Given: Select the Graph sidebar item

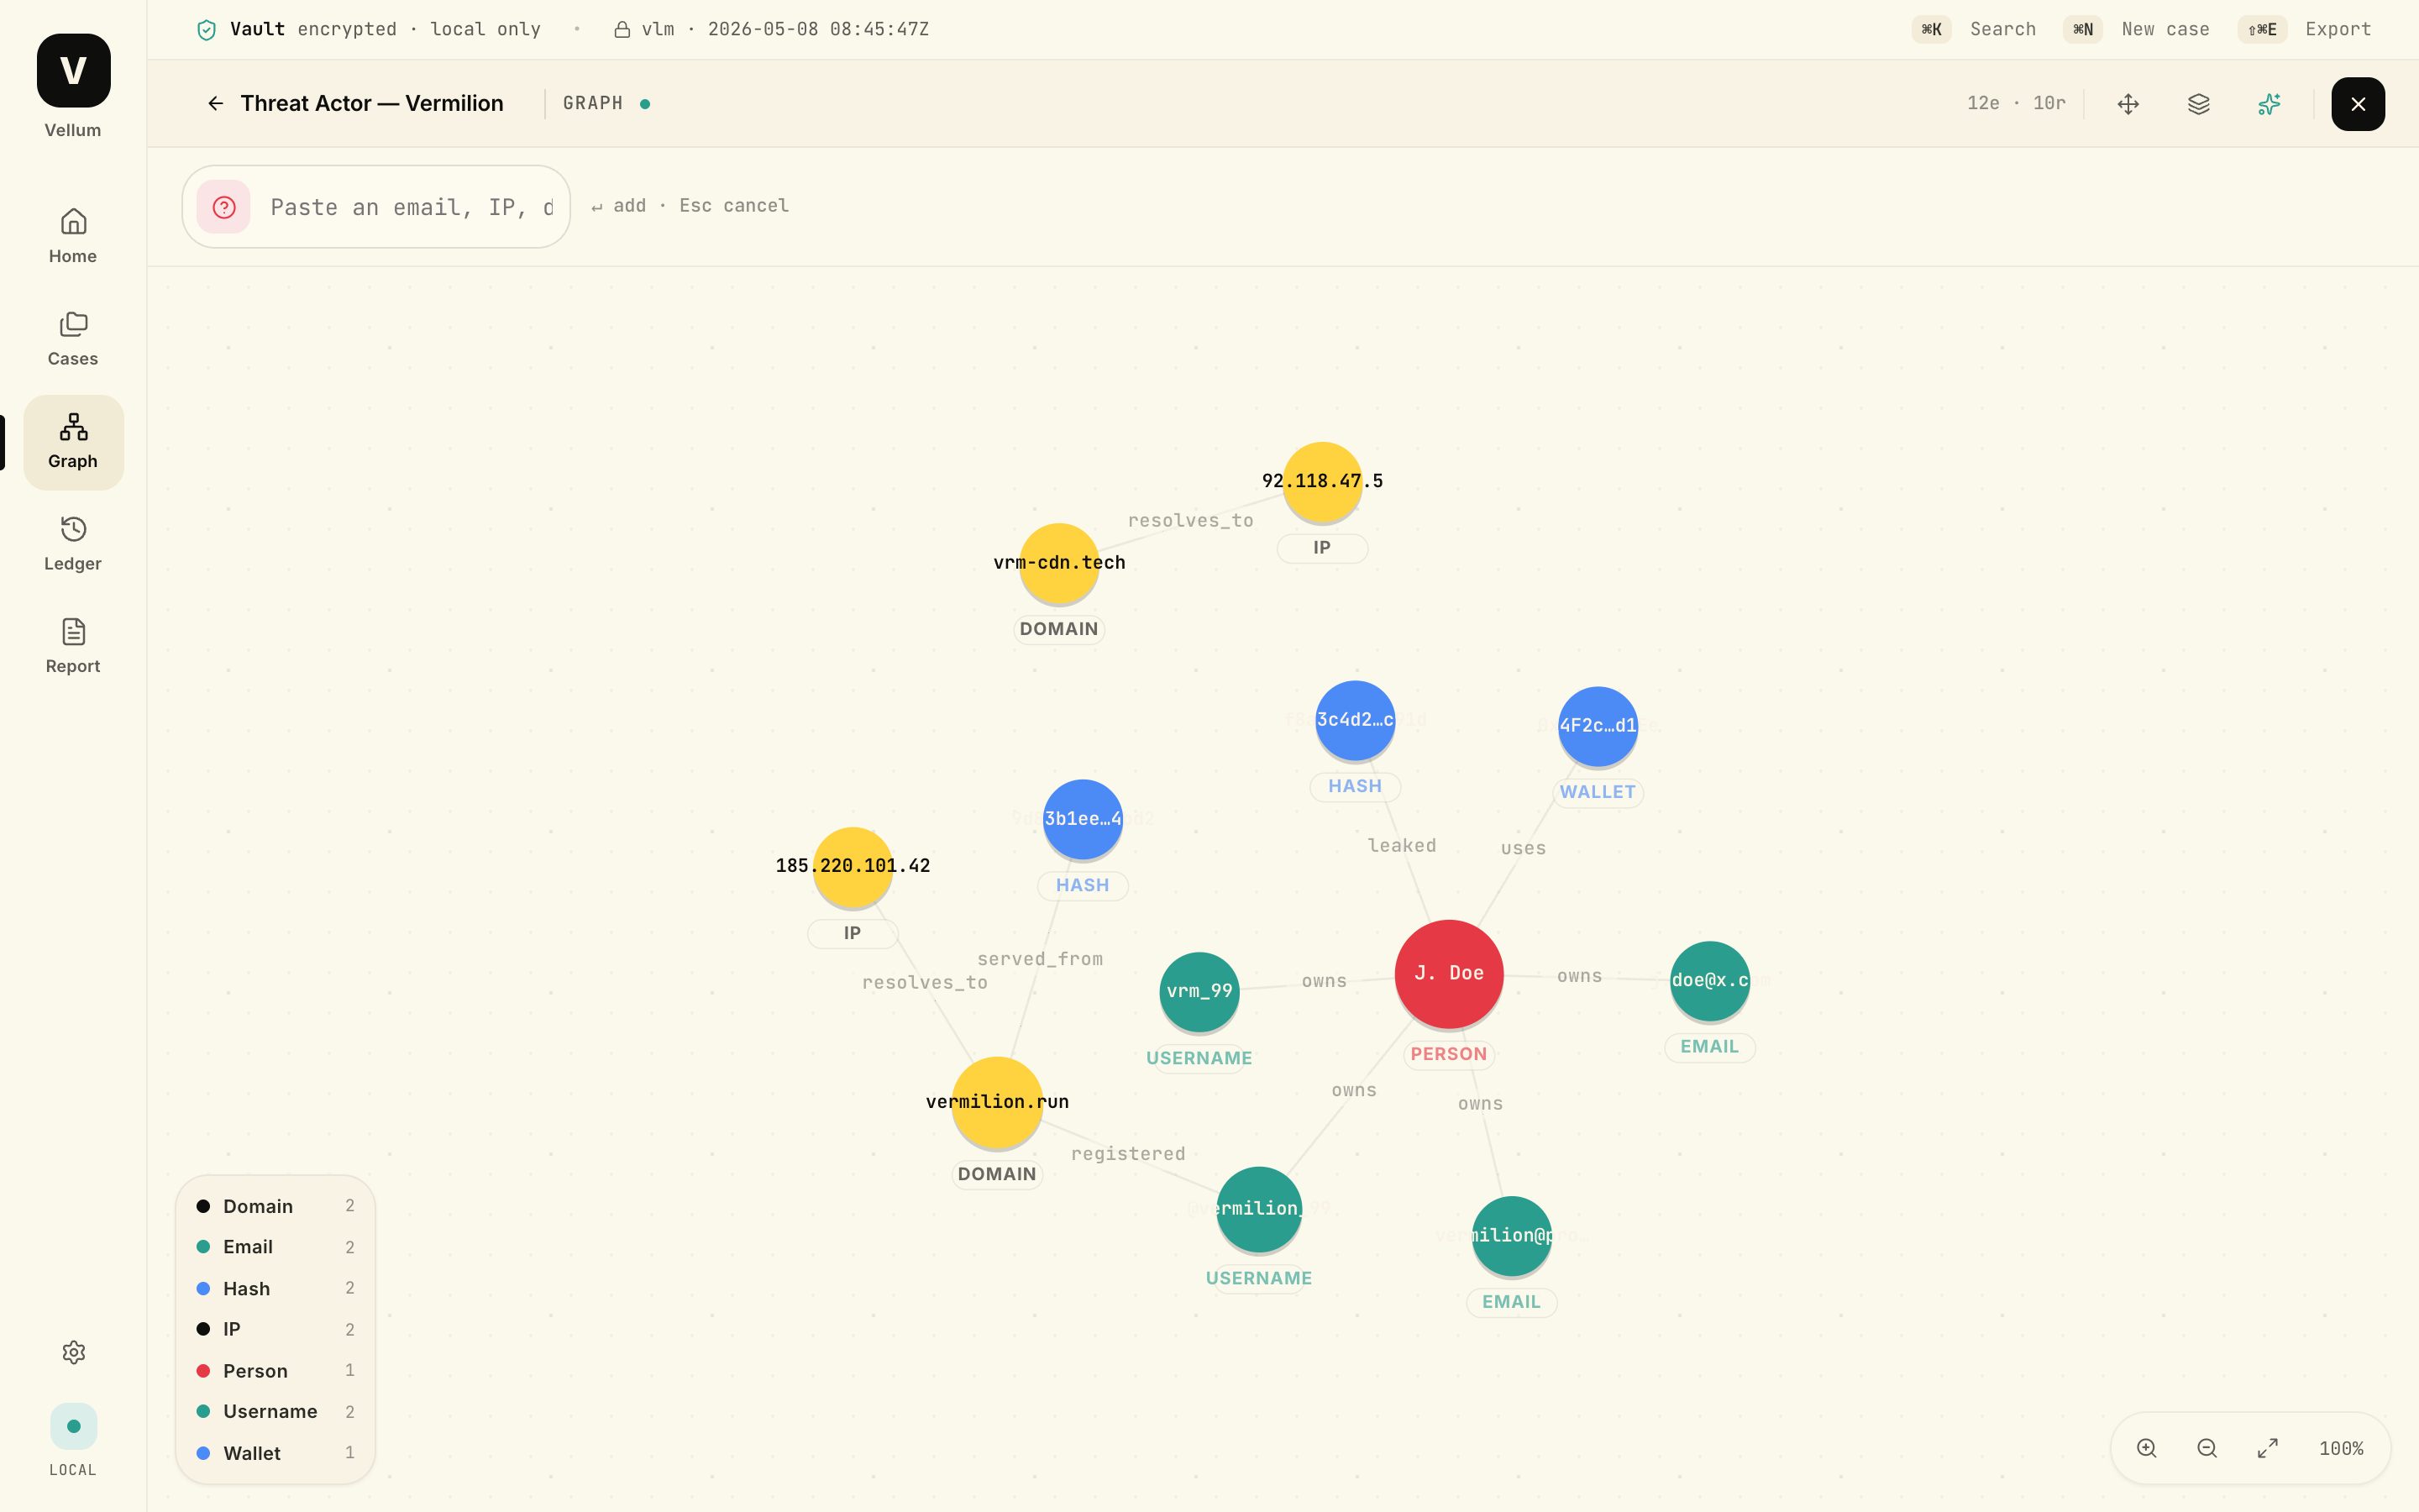Looking at the screenshot, I should click(x=73, y=441).
